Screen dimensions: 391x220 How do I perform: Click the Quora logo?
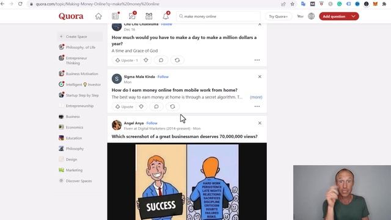click(71, 16)
